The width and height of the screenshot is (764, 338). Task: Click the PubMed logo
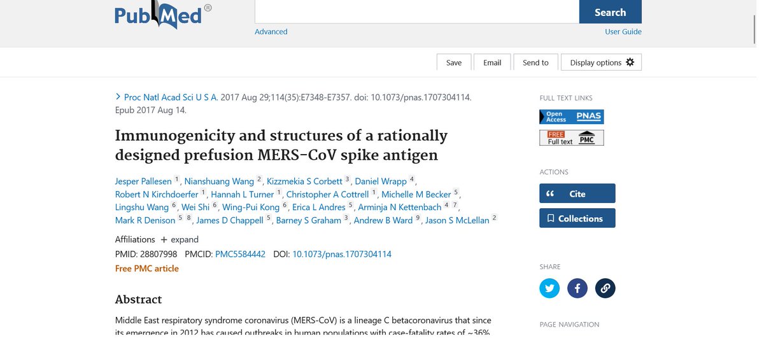coord(159,15)
